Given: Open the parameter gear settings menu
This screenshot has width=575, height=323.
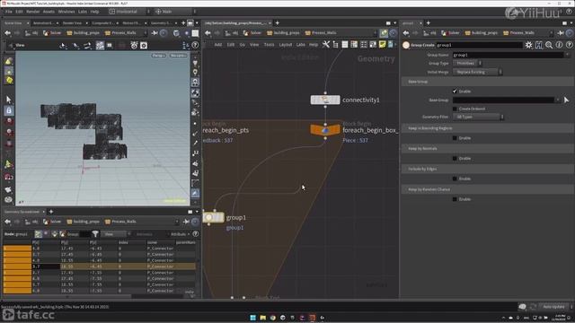Looking at the screenshot, I should tap(528, 45).
